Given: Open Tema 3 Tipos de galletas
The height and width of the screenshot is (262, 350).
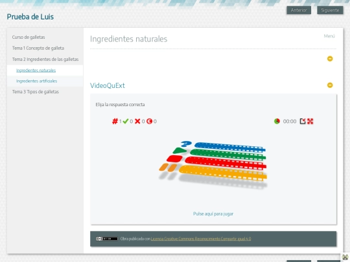Looking at the screenshot, I should [x=36, y=92].
